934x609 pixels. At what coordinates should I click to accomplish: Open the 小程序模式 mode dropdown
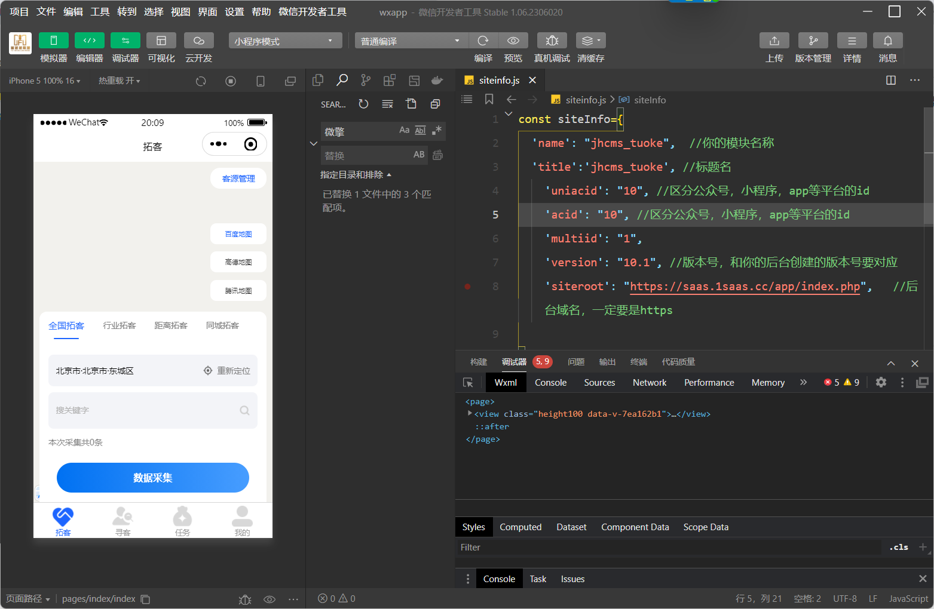pyautogui.click(x=285, y=41)
